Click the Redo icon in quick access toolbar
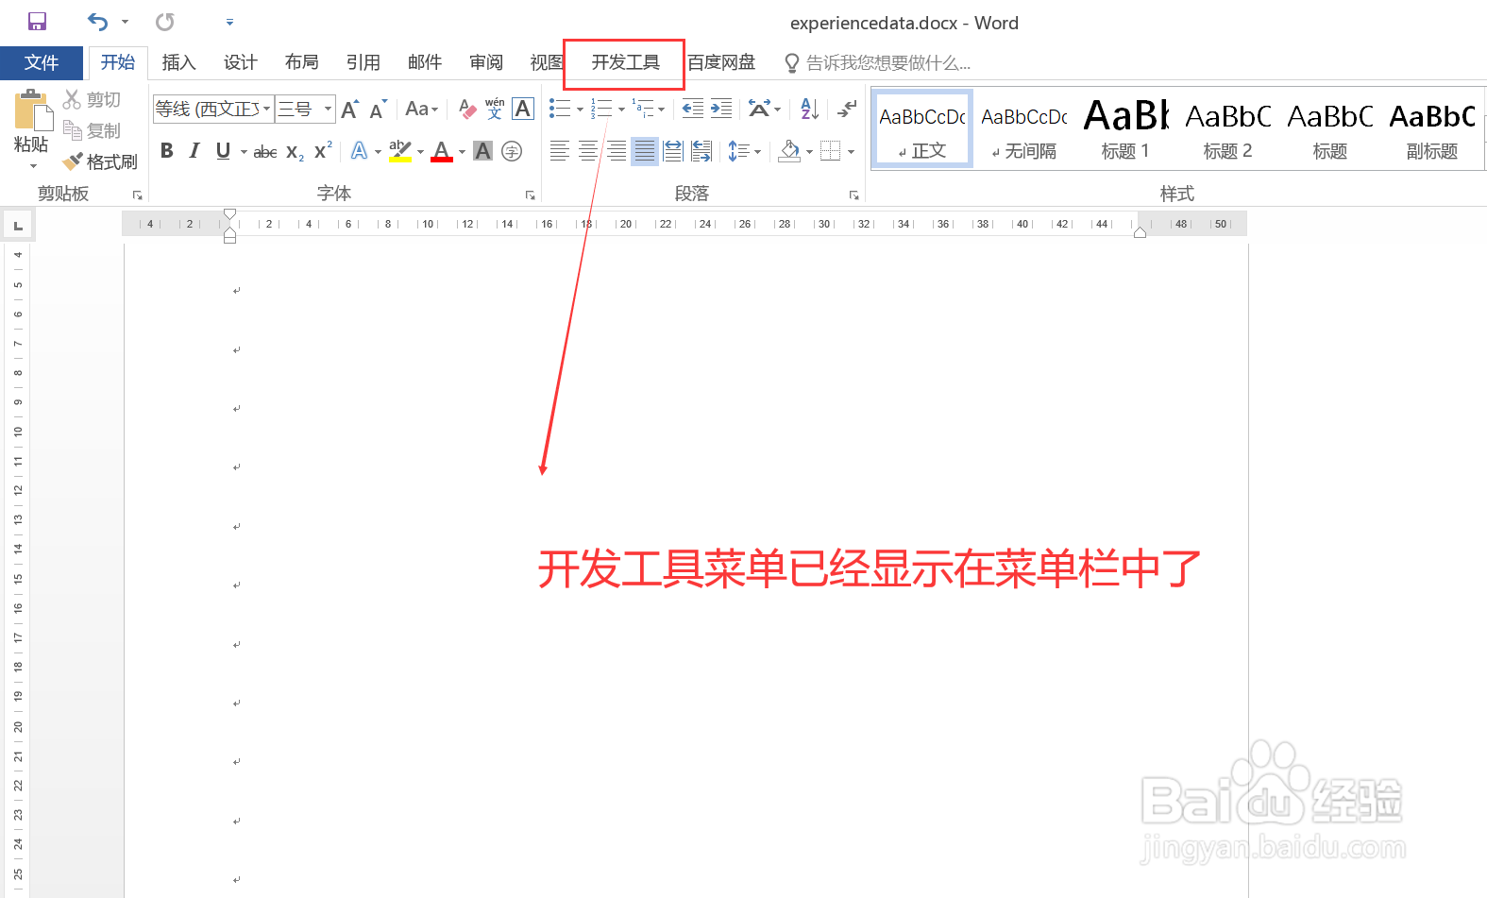Image resolution: width=1487 pixels, height=898 pixels. pos(165,22)
